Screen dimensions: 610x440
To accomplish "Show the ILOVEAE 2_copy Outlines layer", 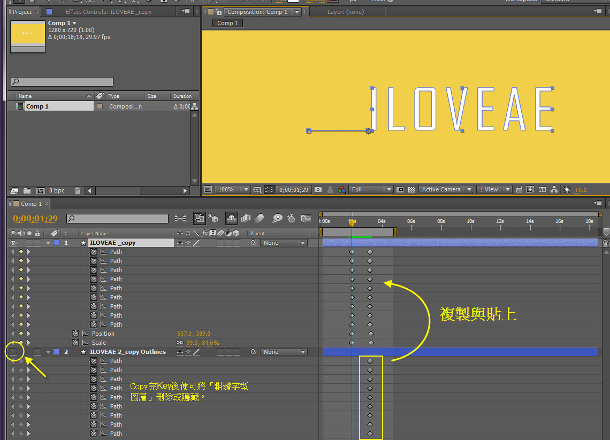I will [13, 352].
